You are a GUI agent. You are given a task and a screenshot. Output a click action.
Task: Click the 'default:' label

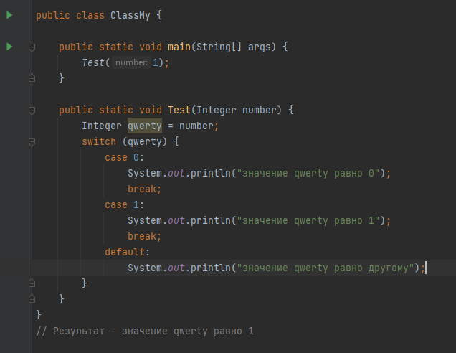click(x=127, y=252)
